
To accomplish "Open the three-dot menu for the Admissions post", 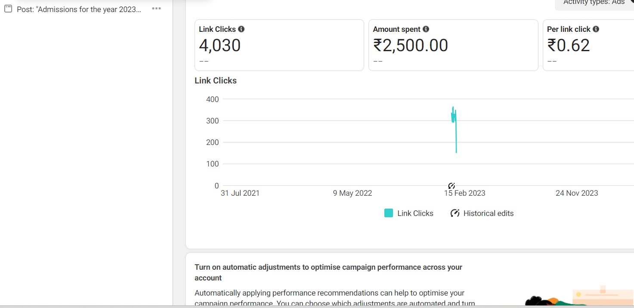I will [x=156, y=9].
